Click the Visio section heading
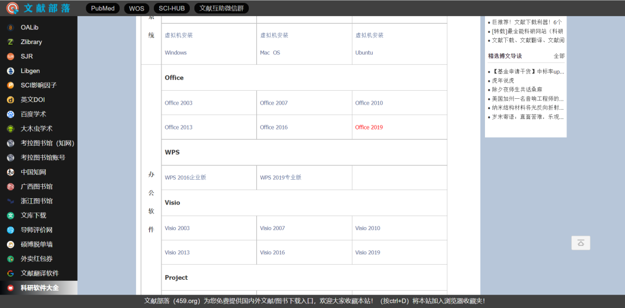The height and width of the screenshot is (308, 625). tap(172, 203)
